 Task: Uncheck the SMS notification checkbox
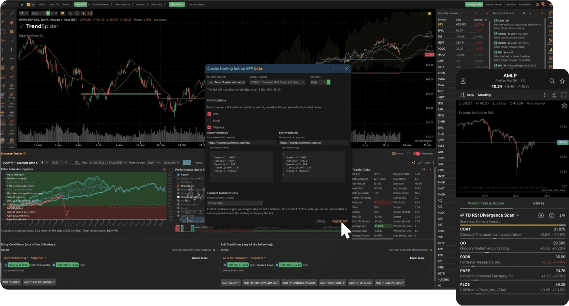[x=209, y=114]
